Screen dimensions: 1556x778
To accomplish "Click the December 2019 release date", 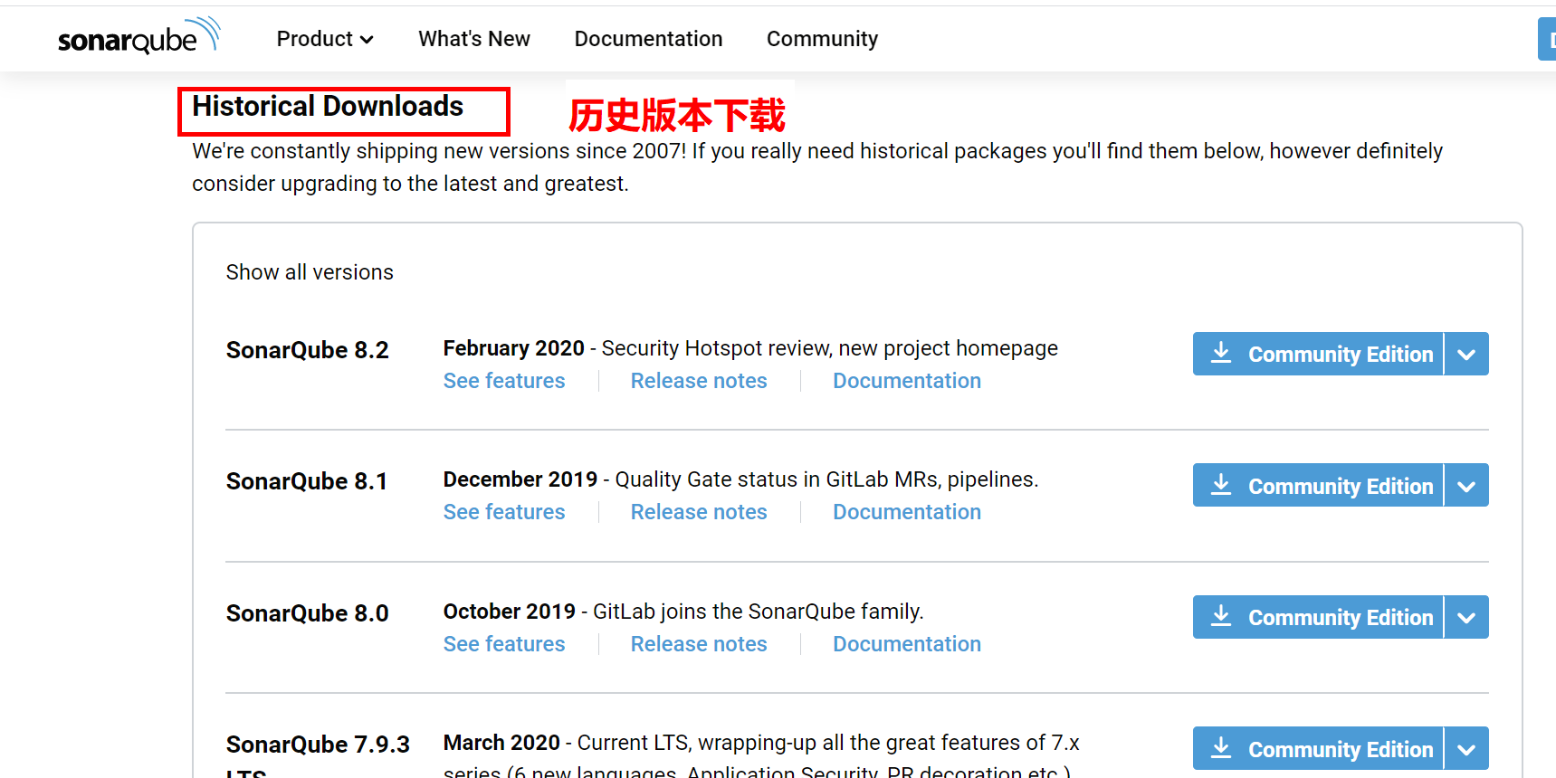I will [520, 479].
